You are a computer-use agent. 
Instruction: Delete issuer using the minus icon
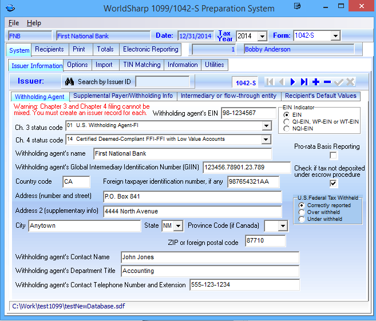point(327,82)
